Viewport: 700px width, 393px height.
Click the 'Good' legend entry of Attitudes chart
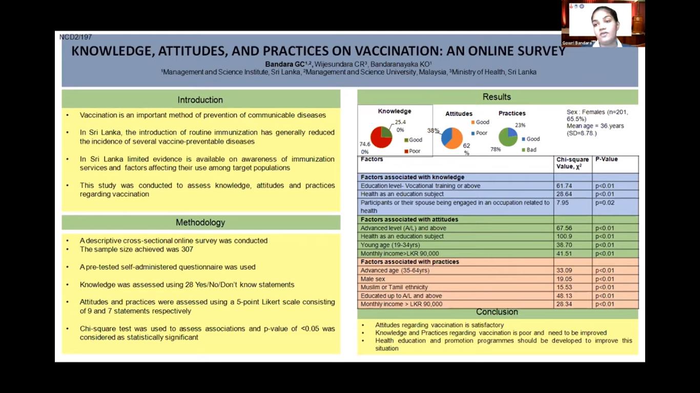[480, 122]
